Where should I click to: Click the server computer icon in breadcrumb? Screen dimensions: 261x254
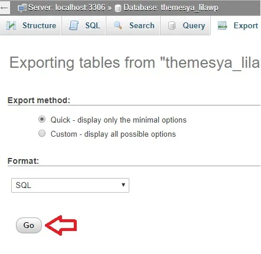(x=22, y=8)
